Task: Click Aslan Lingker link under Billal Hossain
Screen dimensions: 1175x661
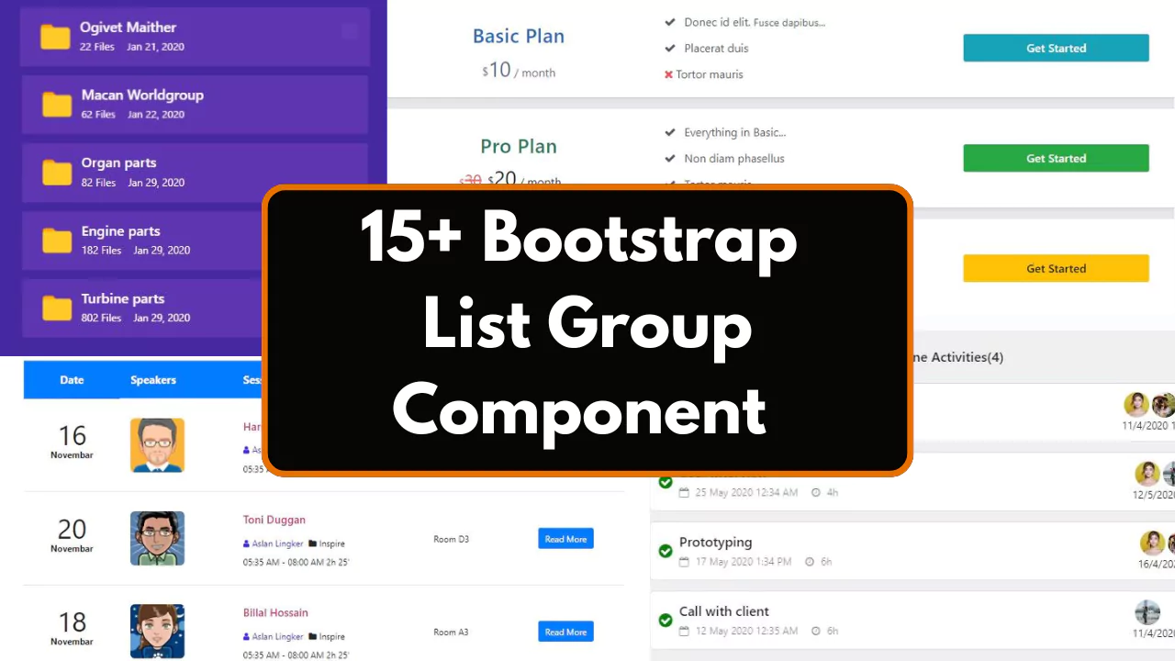Action: point(278,636)
